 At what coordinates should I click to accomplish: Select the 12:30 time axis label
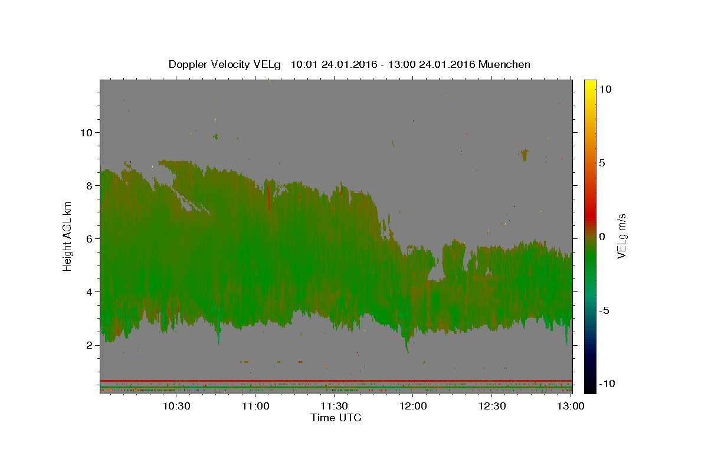[x=492, y=406]
